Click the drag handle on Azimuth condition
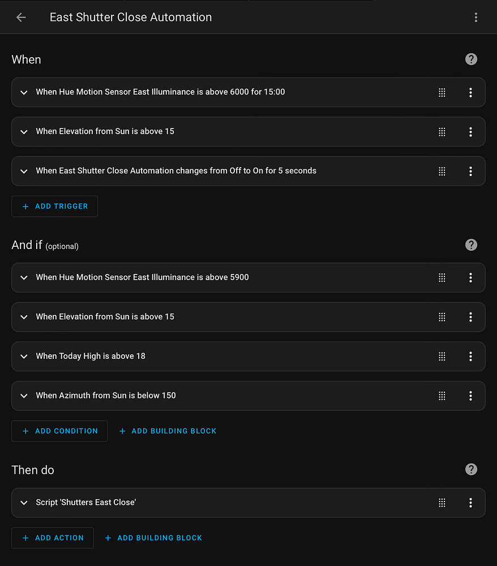This screenshot has width=497, height=566. (x=442, y=396)
